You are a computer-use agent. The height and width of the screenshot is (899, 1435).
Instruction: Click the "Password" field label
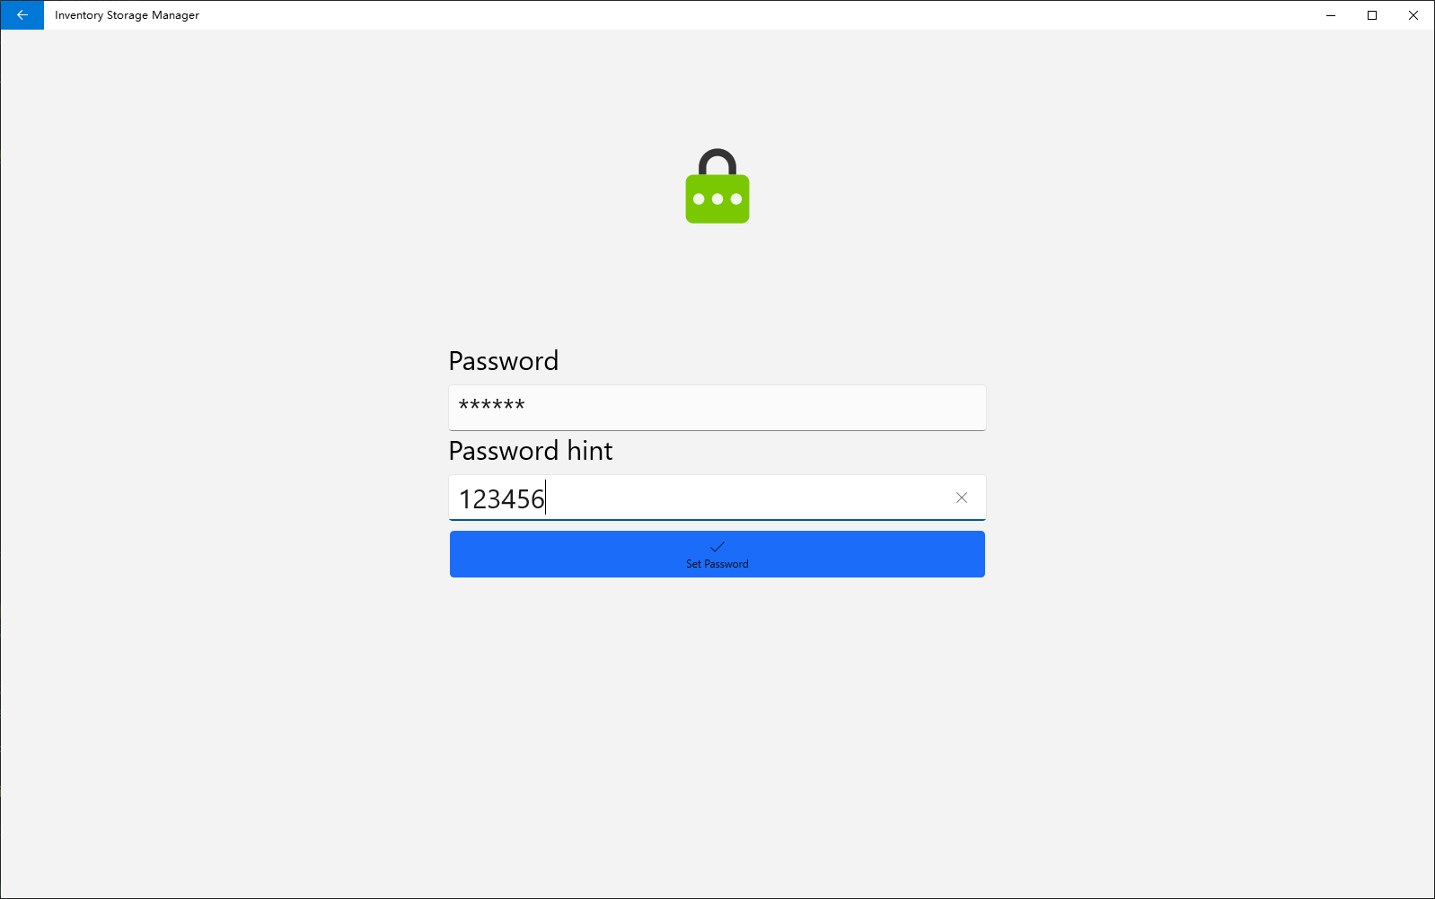(504, 361)
